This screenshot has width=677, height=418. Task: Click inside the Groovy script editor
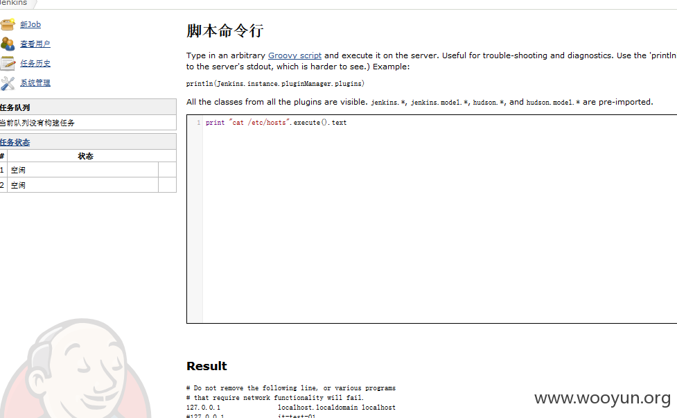(x=432, y=219)
